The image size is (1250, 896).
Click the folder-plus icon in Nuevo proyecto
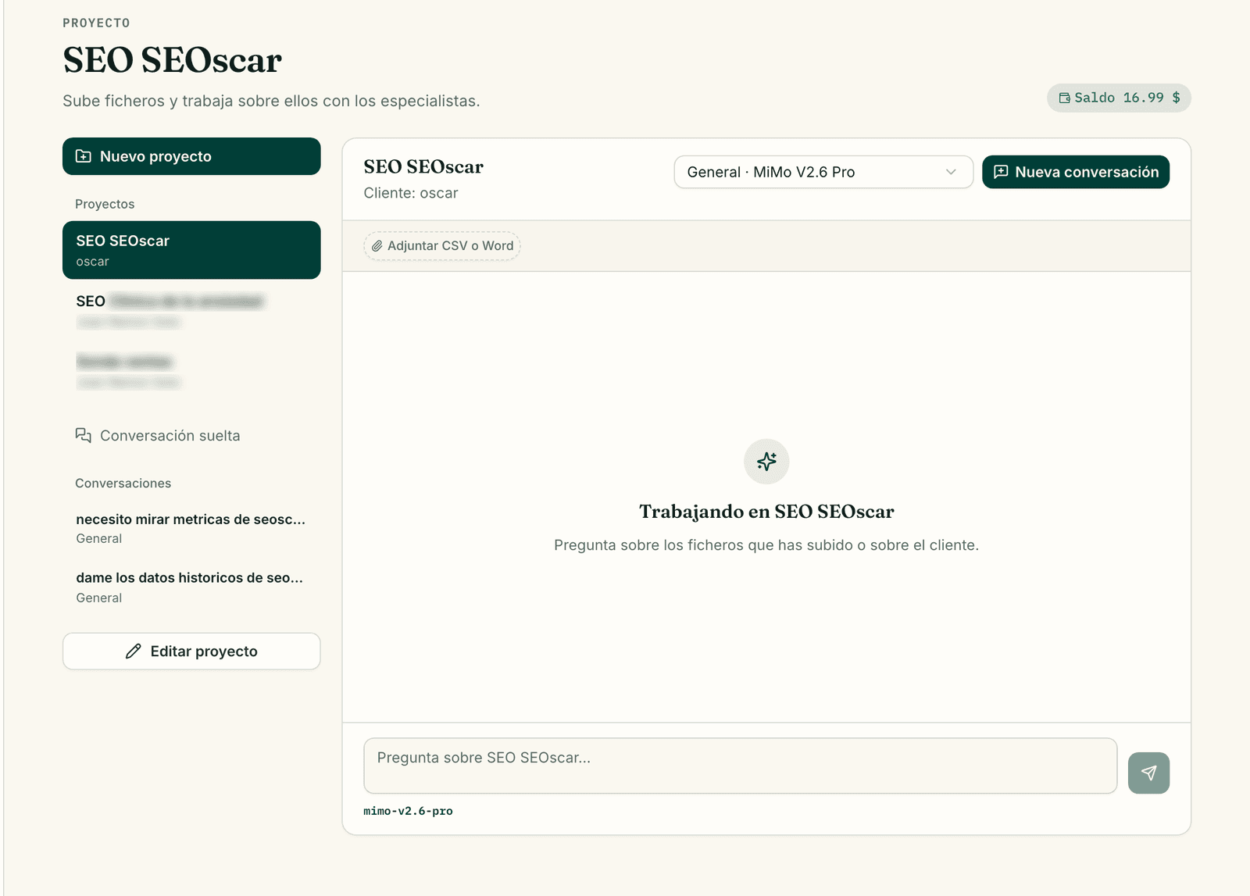pos(83,156)
